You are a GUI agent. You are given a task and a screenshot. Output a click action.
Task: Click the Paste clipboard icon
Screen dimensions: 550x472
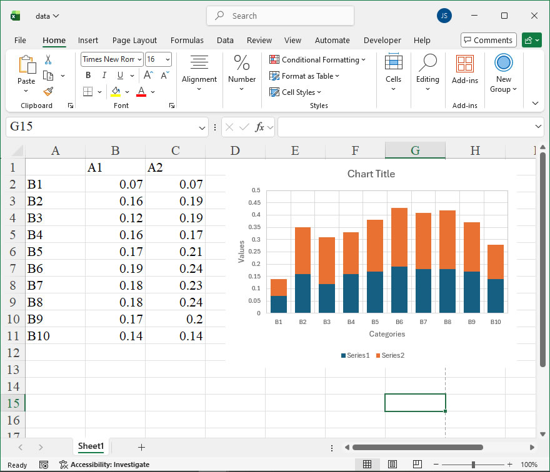click(26, 65)
